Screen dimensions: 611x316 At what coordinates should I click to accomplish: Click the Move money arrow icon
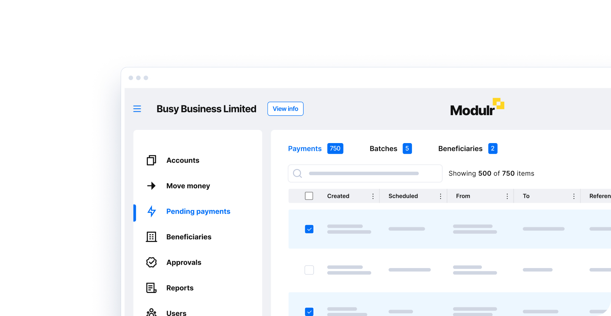[x=151, y=186]
